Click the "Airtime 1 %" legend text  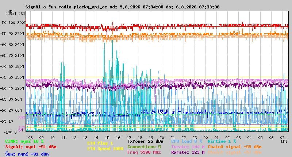tap(222, 141)
